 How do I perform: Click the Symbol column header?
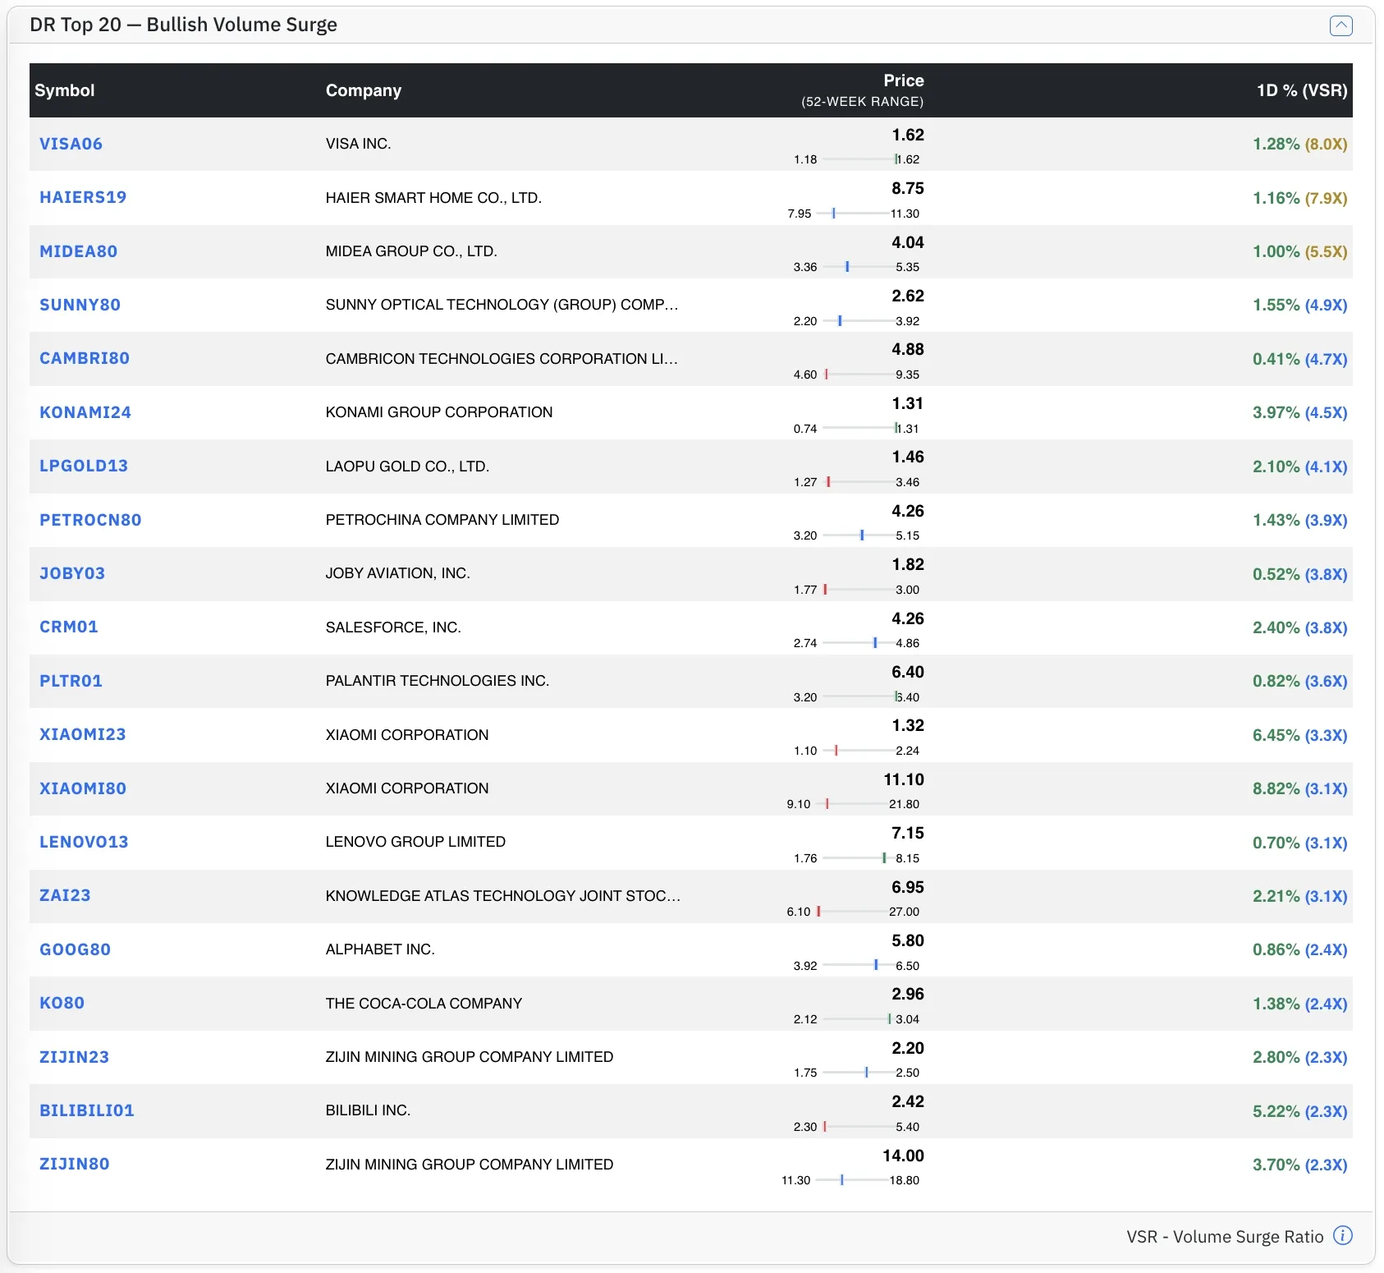[x=65, y=90]
